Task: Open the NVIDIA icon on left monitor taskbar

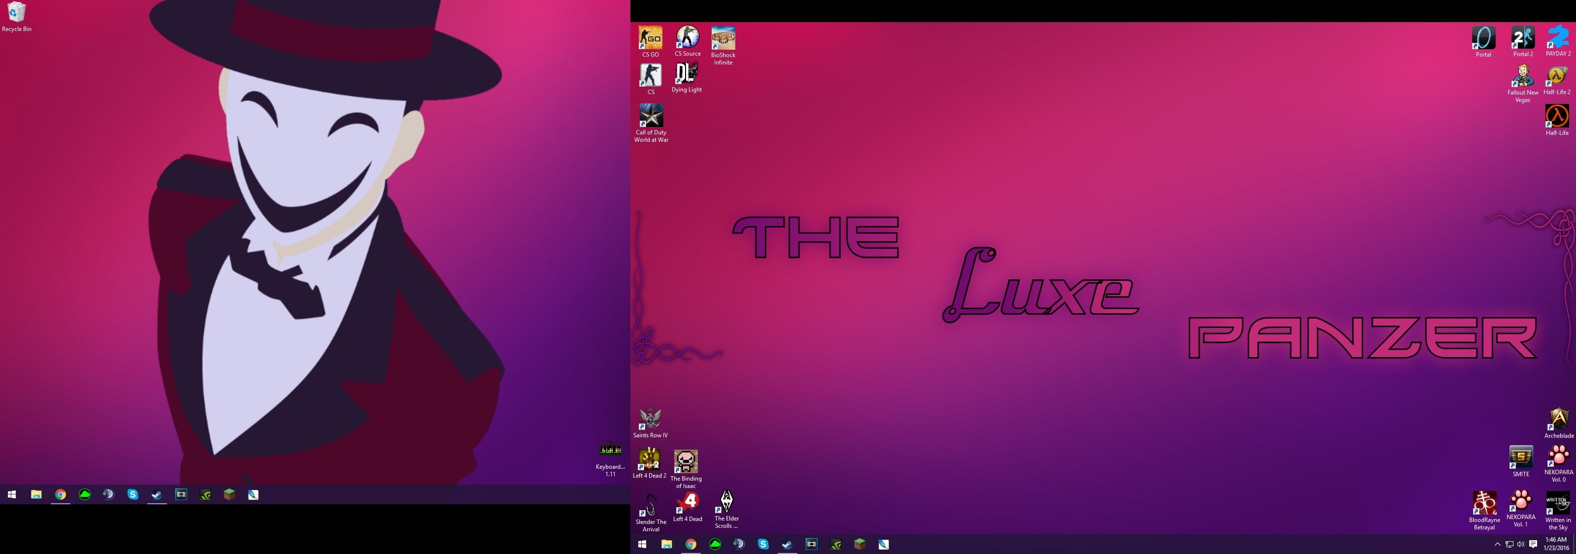Action: pos(205,495)
